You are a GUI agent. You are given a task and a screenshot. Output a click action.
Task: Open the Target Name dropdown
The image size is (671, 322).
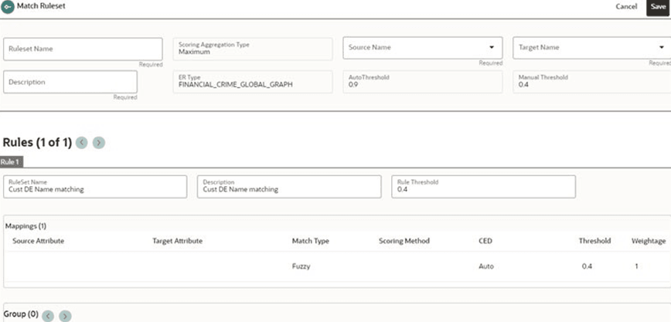point(592,47)
